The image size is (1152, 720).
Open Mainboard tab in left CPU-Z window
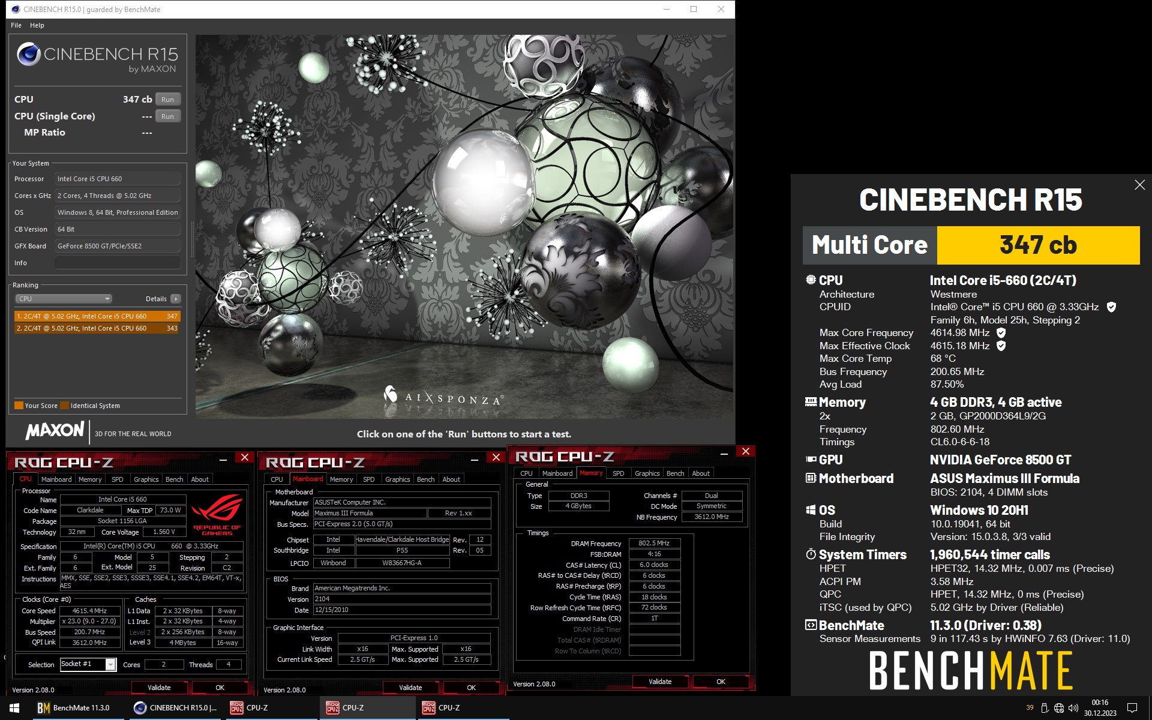(x=56, y=479)
